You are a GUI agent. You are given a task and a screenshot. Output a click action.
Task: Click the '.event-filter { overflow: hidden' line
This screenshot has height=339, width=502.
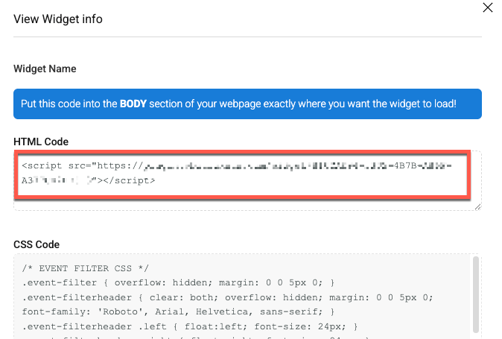(178, 282)
